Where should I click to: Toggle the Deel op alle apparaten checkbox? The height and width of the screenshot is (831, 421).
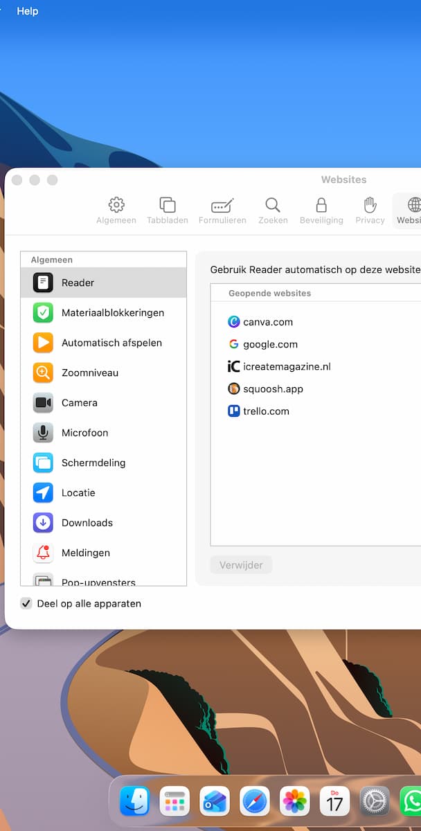26,603
